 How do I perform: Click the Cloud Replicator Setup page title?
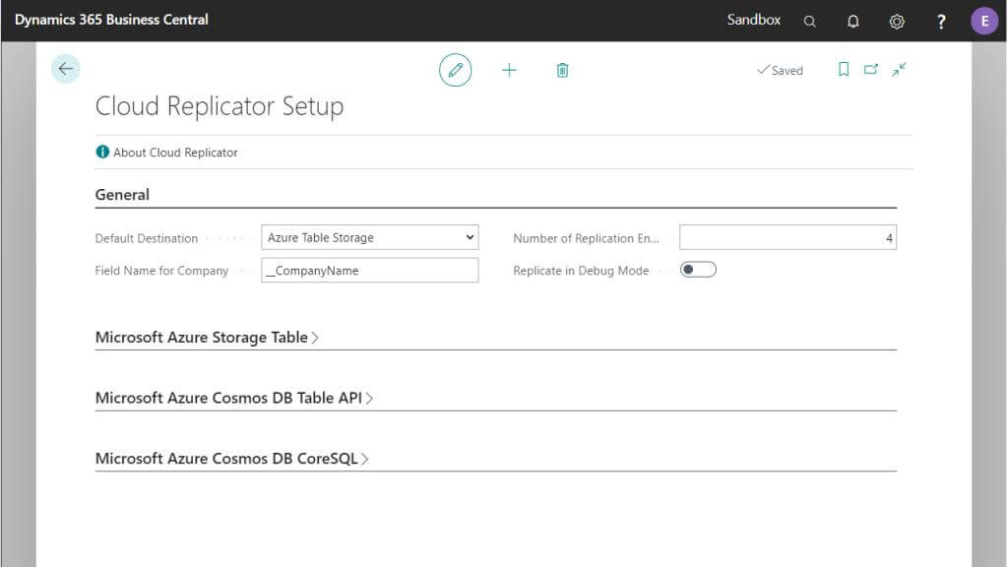click(220, 106)
